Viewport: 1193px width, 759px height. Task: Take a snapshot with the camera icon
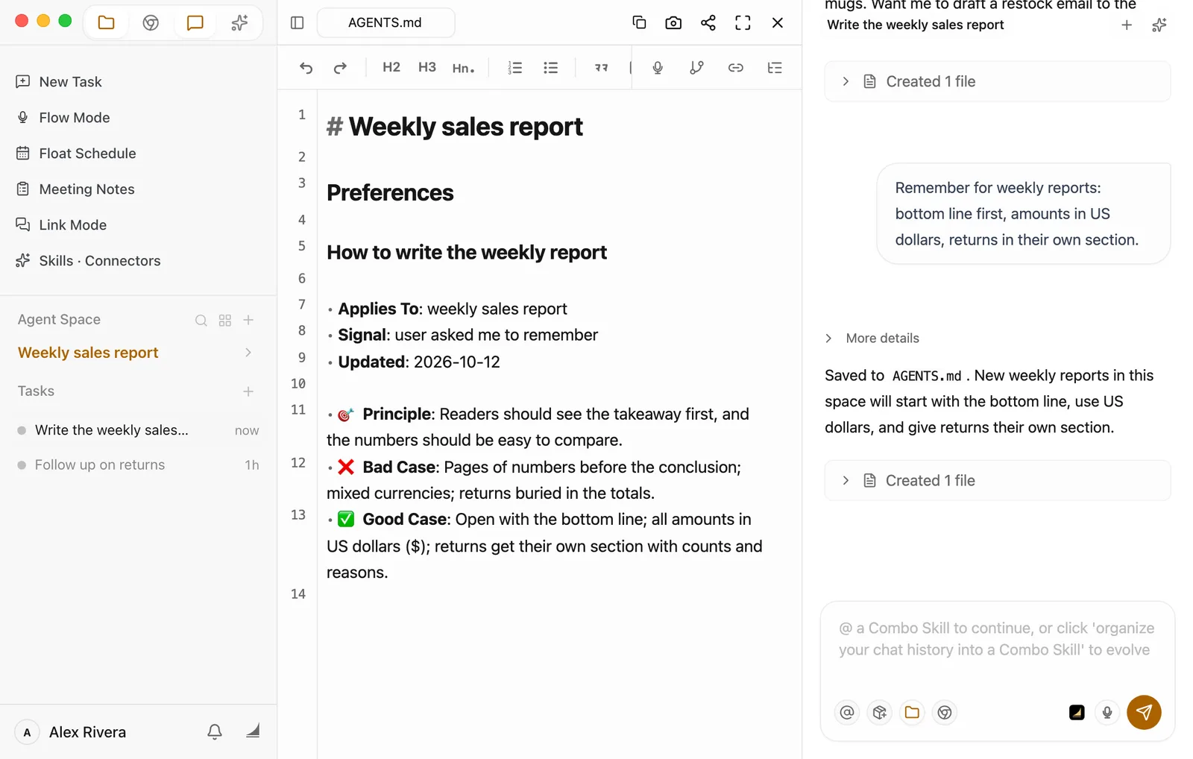[673, 22]
